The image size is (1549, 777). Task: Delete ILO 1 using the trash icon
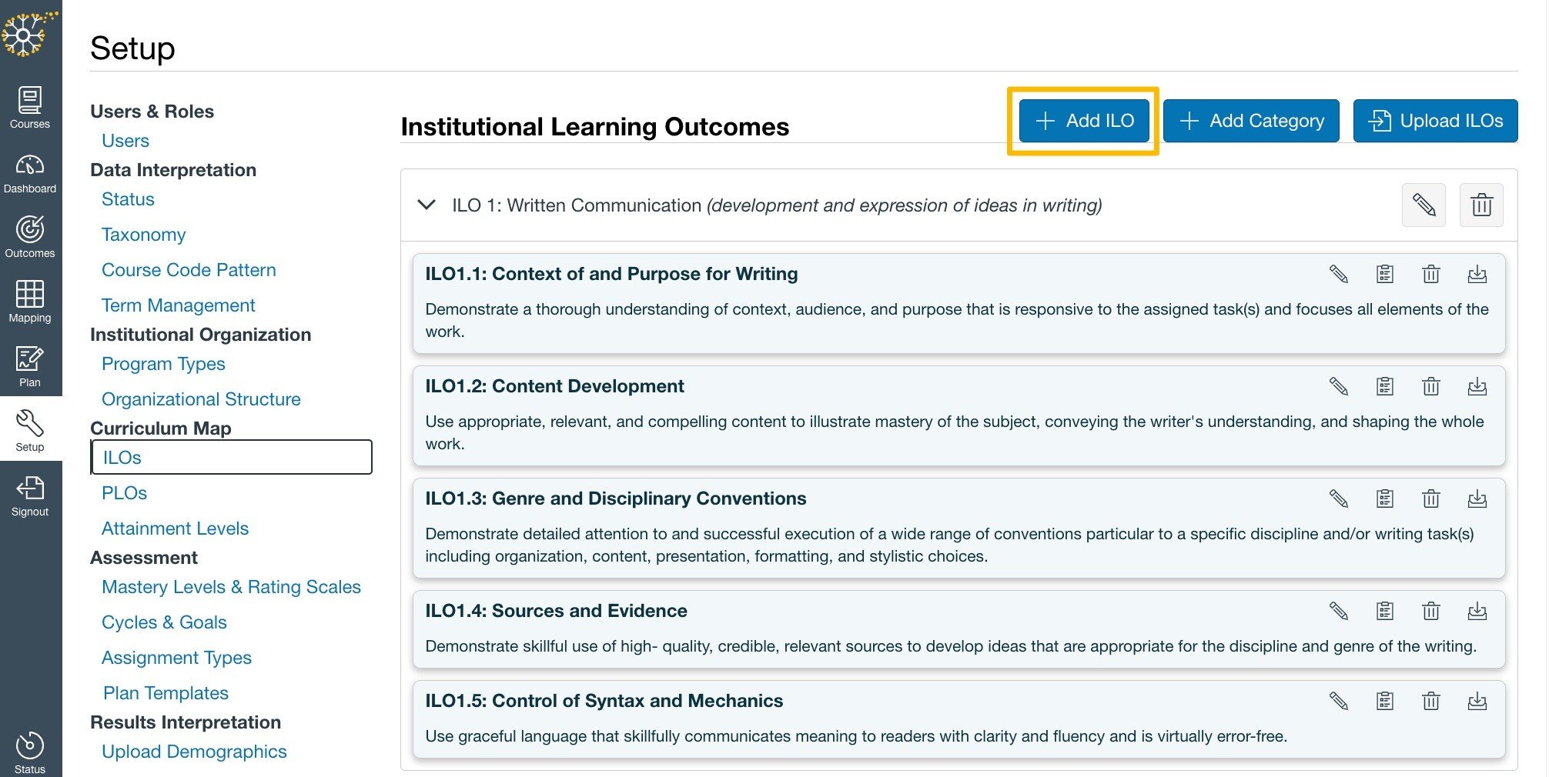point(1482,205)
